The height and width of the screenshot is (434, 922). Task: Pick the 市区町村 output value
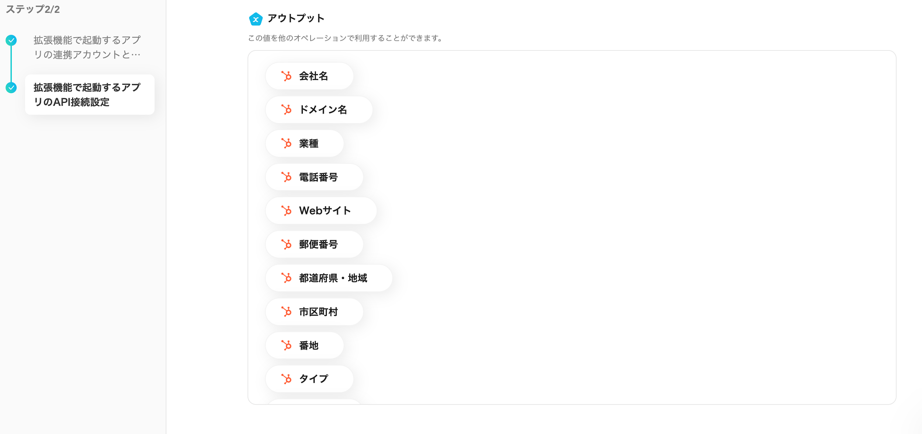click(314, 312)
